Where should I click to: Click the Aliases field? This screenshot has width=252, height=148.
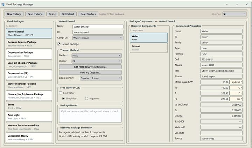coord(221,65)
